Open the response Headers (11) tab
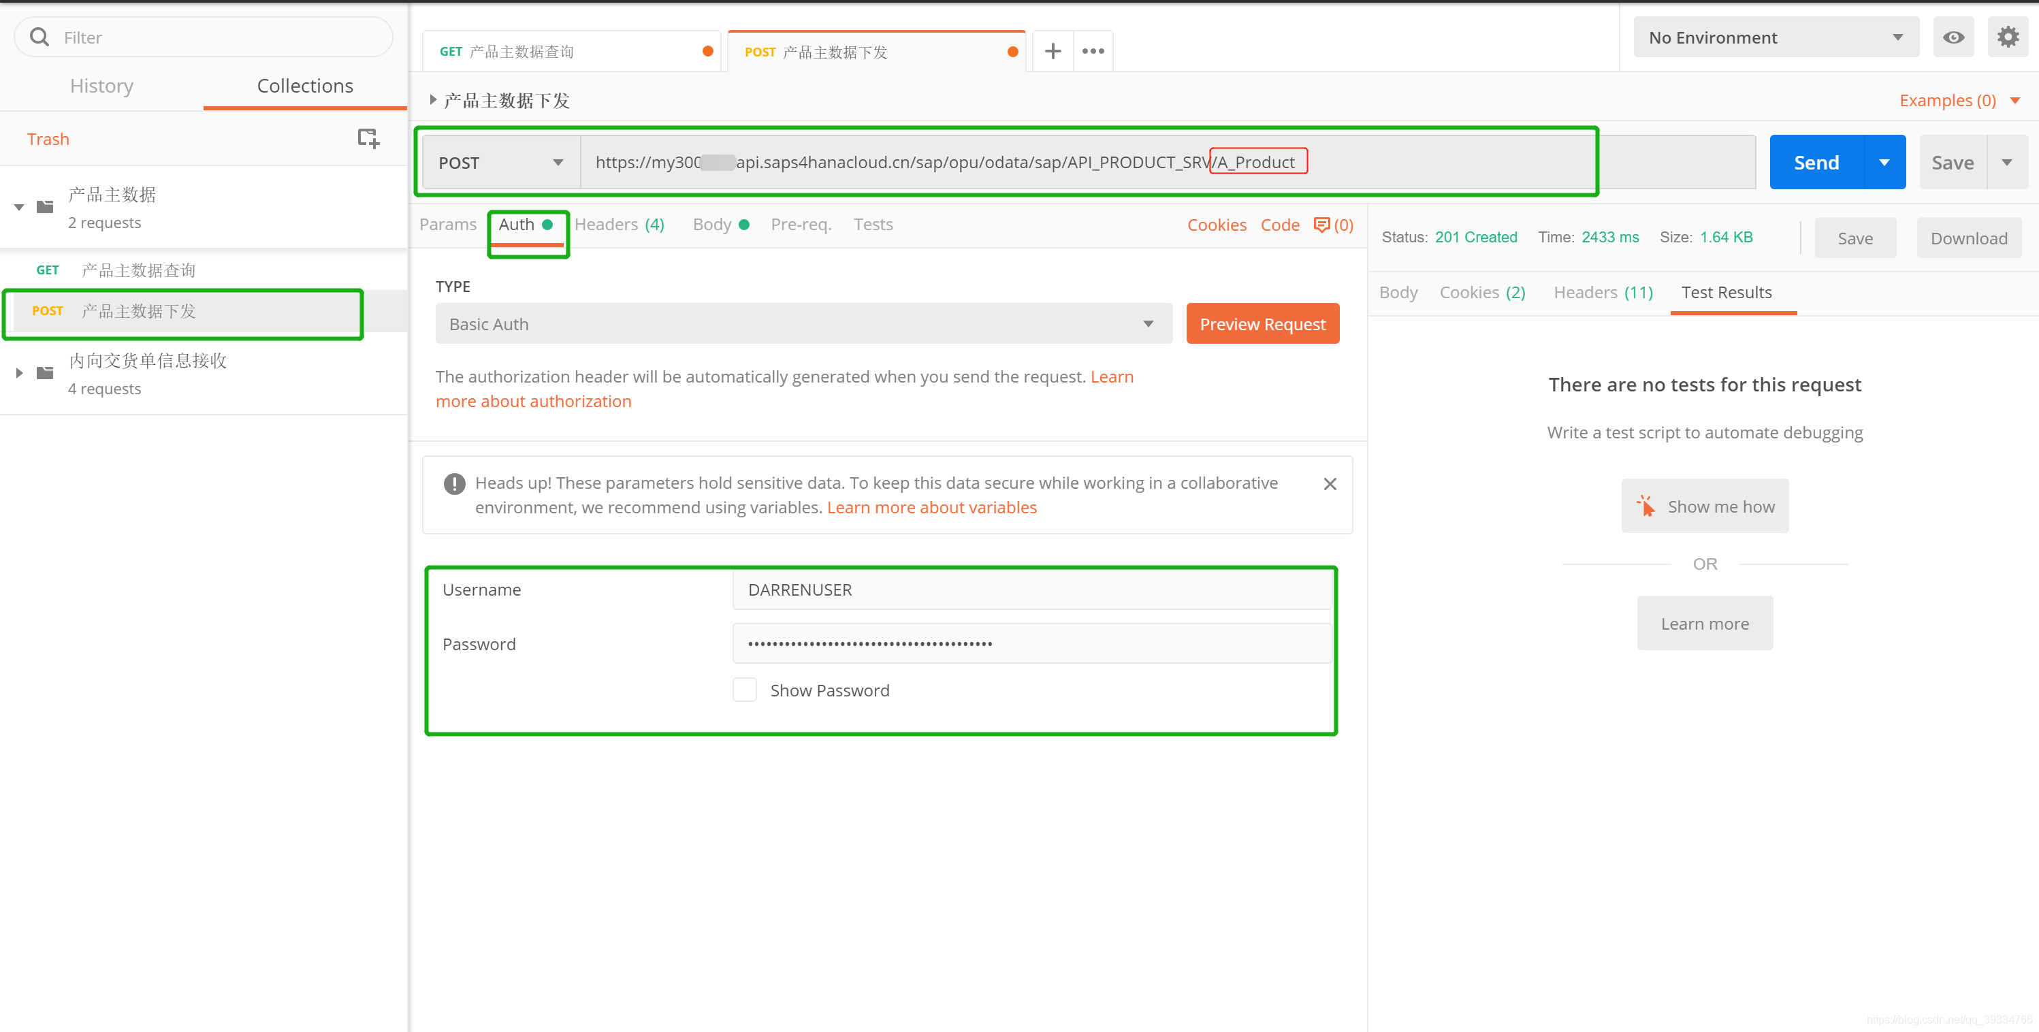This screenshot has width=2039, height=1032. 1603,293
